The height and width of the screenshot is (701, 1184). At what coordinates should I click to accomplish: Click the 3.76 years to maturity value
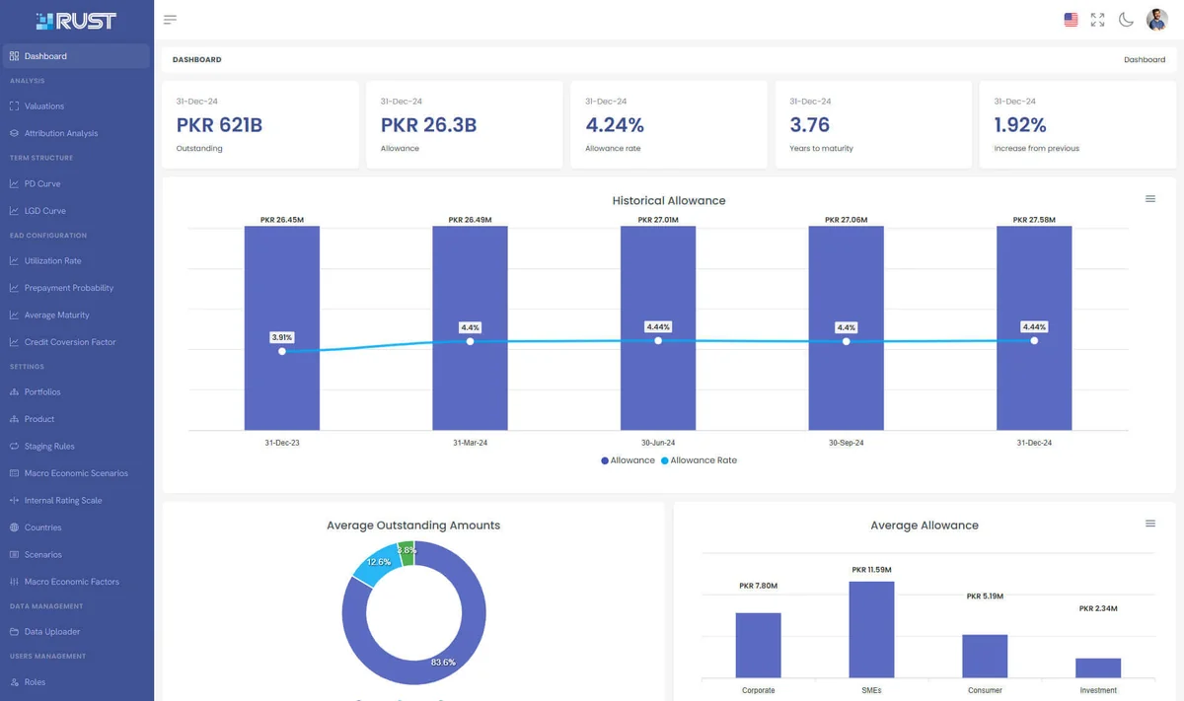[x=810, y=125]
